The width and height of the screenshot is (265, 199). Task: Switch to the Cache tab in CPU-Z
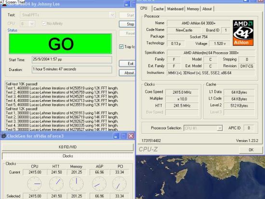click(159, 9)
